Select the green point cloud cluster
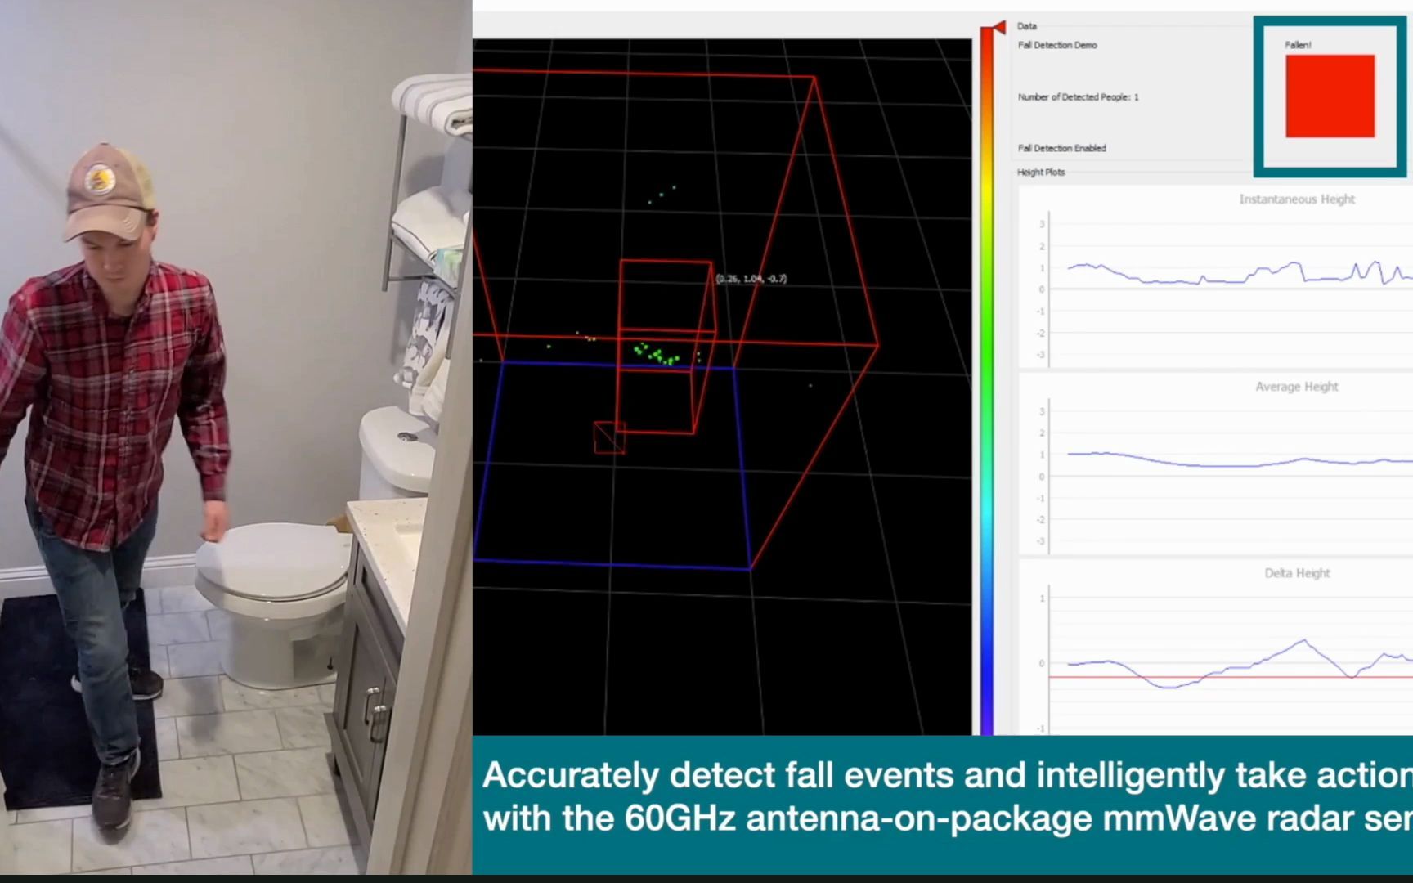Screen dimensions: 1413x883 pos(657,355)
